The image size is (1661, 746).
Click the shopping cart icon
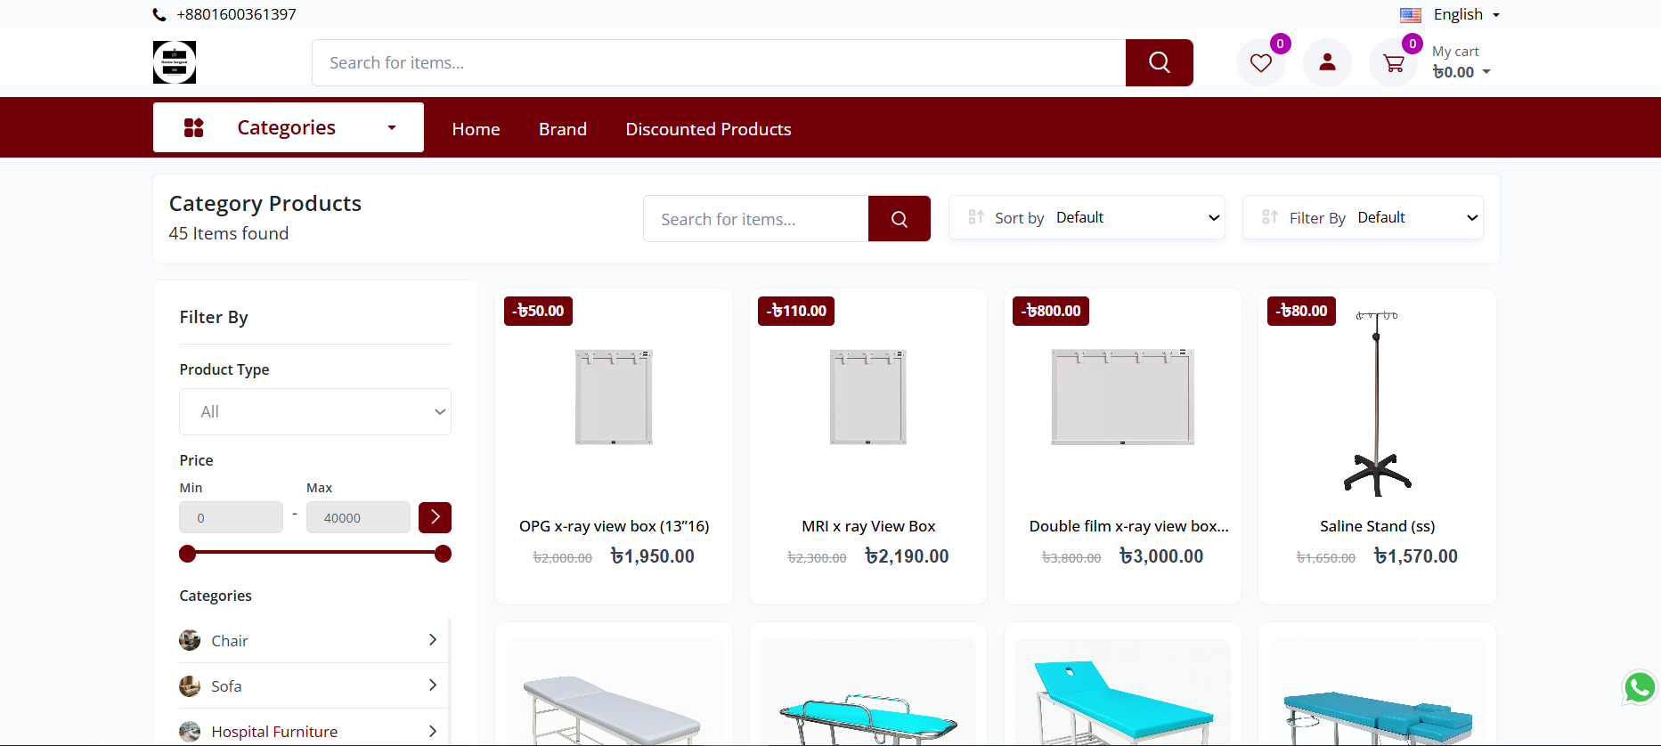click(x=1393, y=63)
